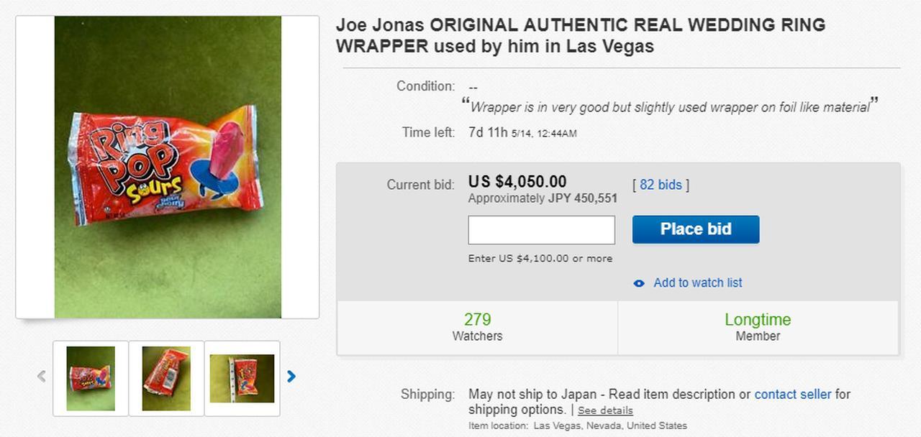Click the next thumbnail arrow
The height and width of the screenshot is (437, 921).
(x=291, y=376)
